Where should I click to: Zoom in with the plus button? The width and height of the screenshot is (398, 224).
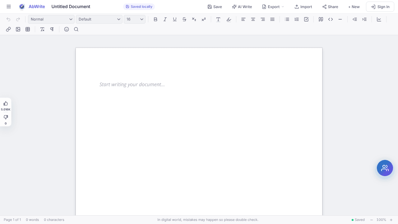coord(391,220)
